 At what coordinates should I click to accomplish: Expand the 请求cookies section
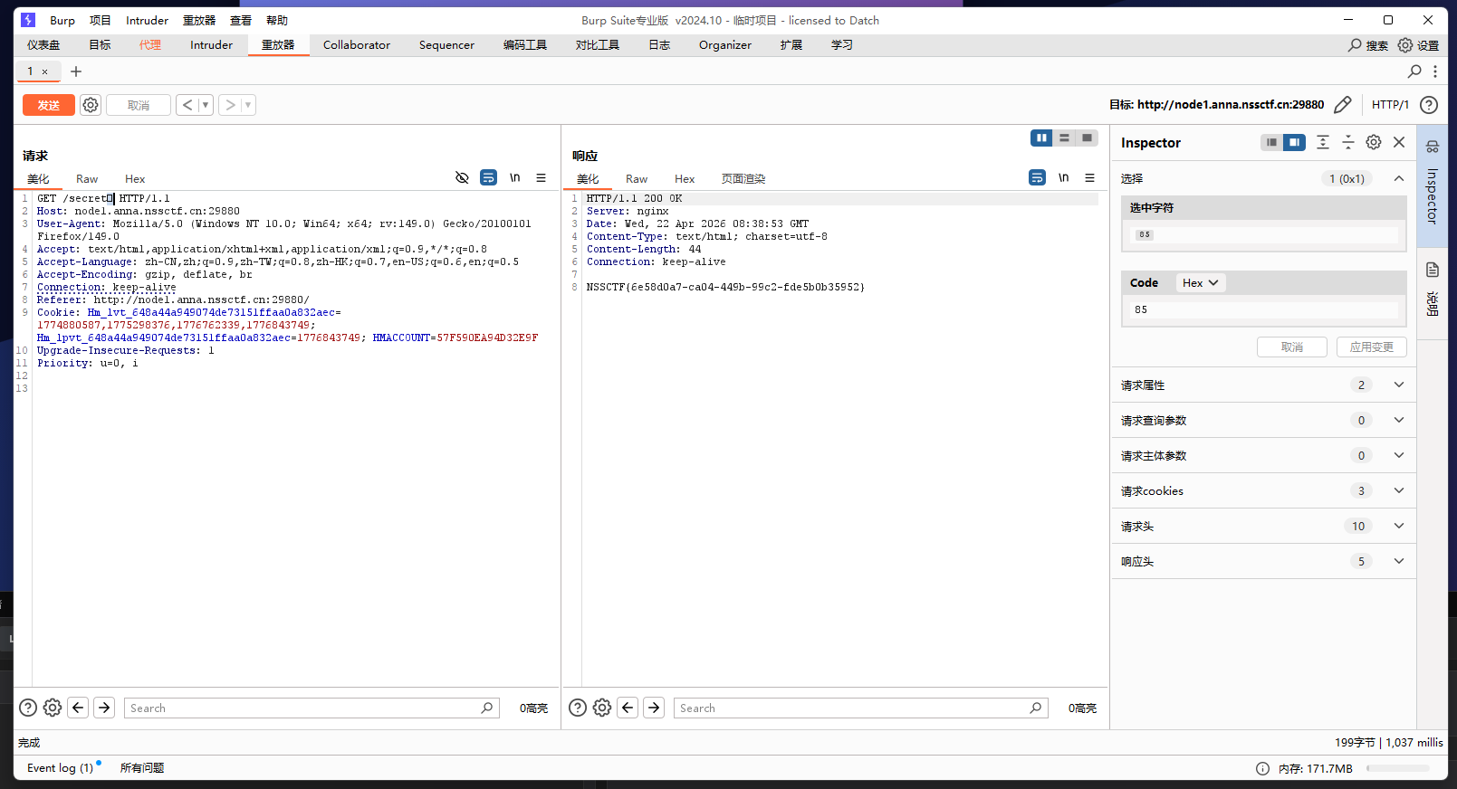[1398, 490]
